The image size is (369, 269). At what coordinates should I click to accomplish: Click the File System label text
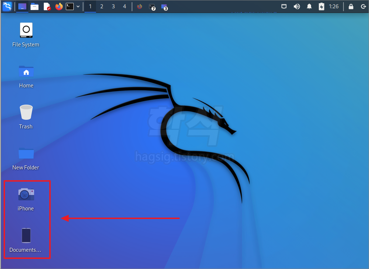click(26, 45)
